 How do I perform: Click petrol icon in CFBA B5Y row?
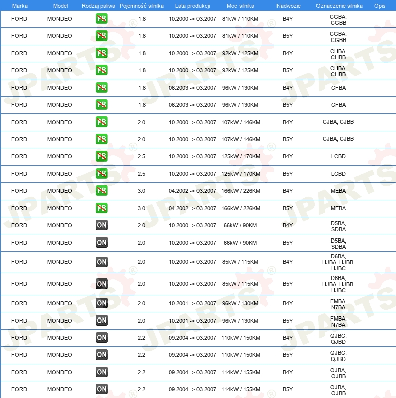pyautogui.click(x=102, y=105)
